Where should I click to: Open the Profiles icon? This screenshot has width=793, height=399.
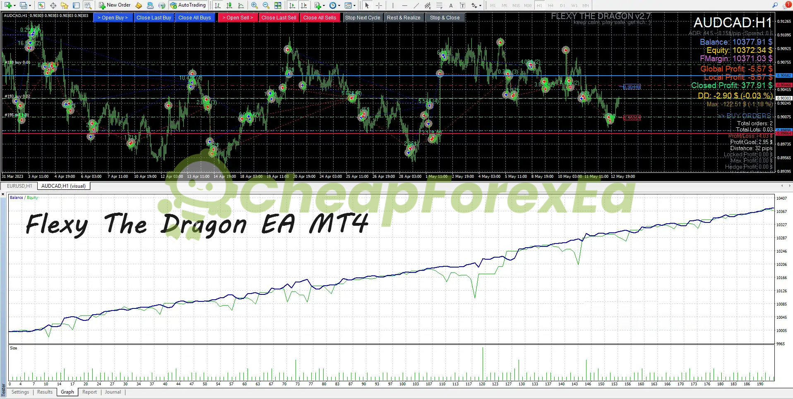(x=24, y=5)
